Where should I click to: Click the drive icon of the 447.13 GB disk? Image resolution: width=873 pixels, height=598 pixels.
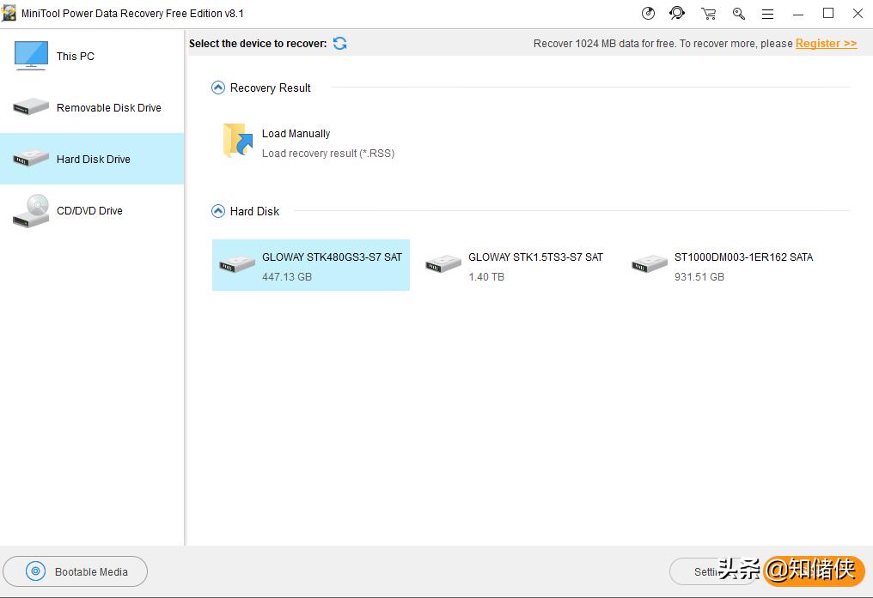(x=237, y=264)
